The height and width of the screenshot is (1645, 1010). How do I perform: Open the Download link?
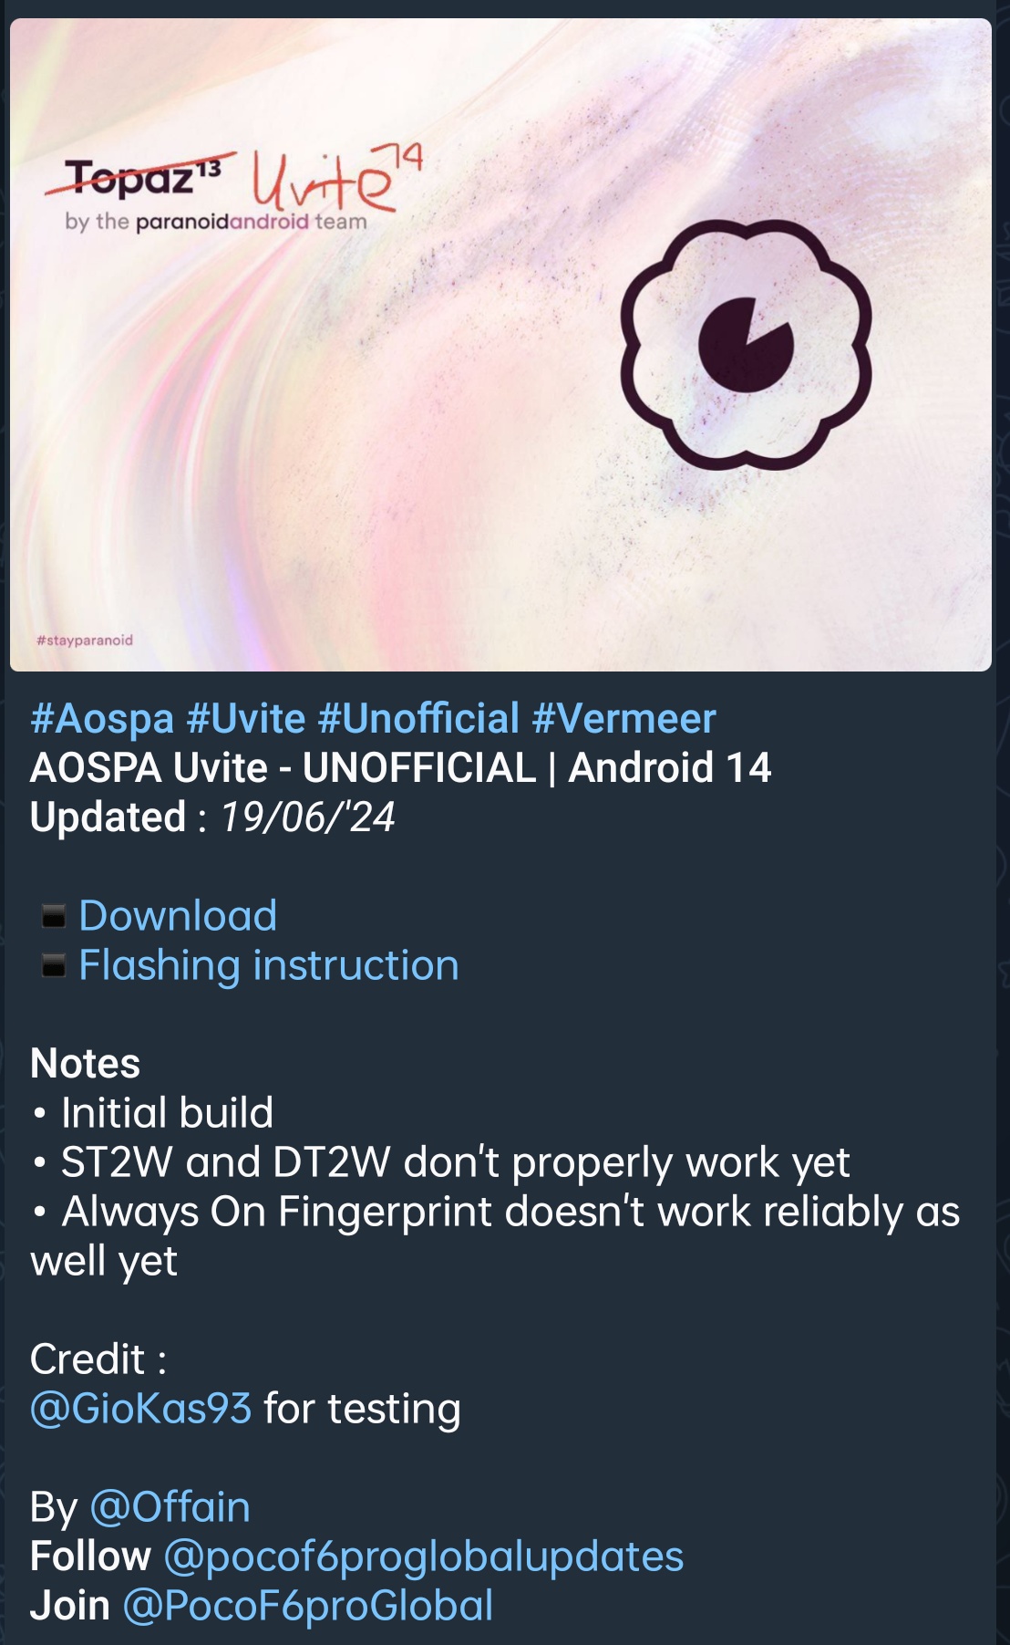coord(178,916)
